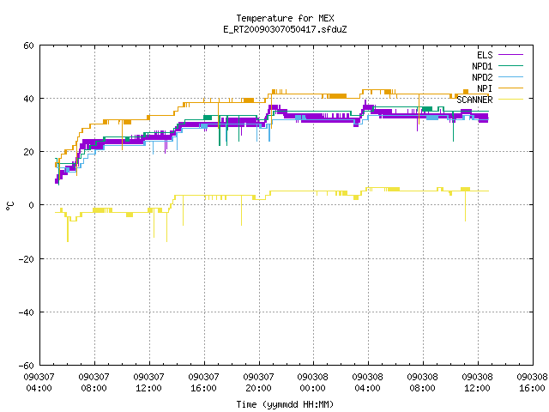Click the °C y-axis unit label
Image resolution: width=549 pixels, height=412 pixels.
coord(10,206)
